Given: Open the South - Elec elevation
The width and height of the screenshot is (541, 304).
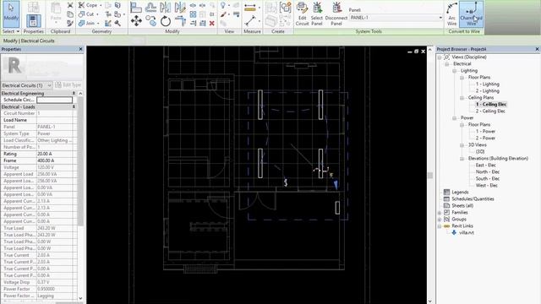Looking at the screenshot, I should tap(488, 179).
